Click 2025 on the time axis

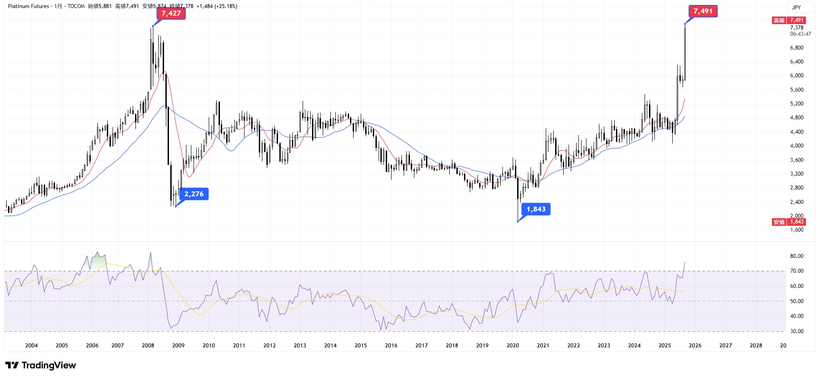tap(665, 346)
